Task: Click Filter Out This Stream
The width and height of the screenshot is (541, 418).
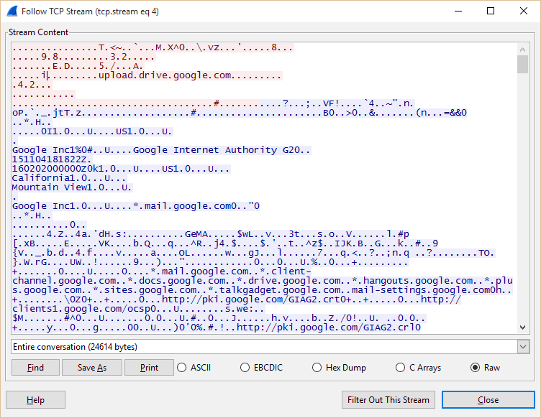Action: [388, 400]
